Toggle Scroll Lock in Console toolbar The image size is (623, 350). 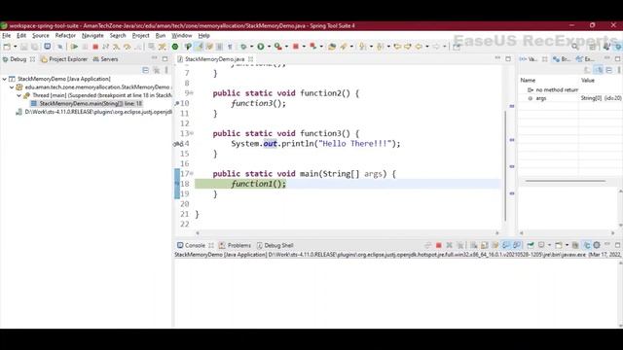point(485,245)
